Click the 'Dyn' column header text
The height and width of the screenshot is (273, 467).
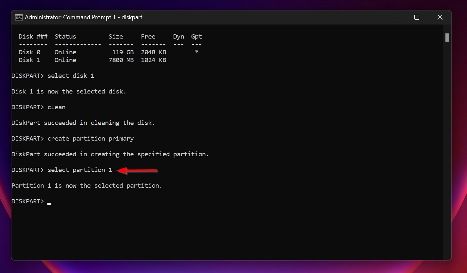(178, 37)
